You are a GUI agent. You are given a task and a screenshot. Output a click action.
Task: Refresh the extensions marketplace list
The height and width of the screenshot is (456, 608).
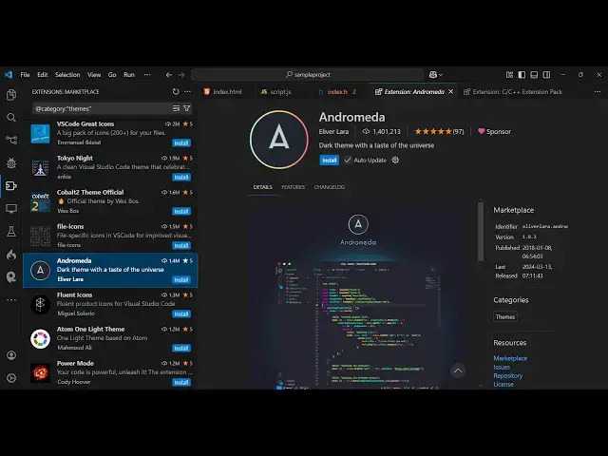[176, 91]
